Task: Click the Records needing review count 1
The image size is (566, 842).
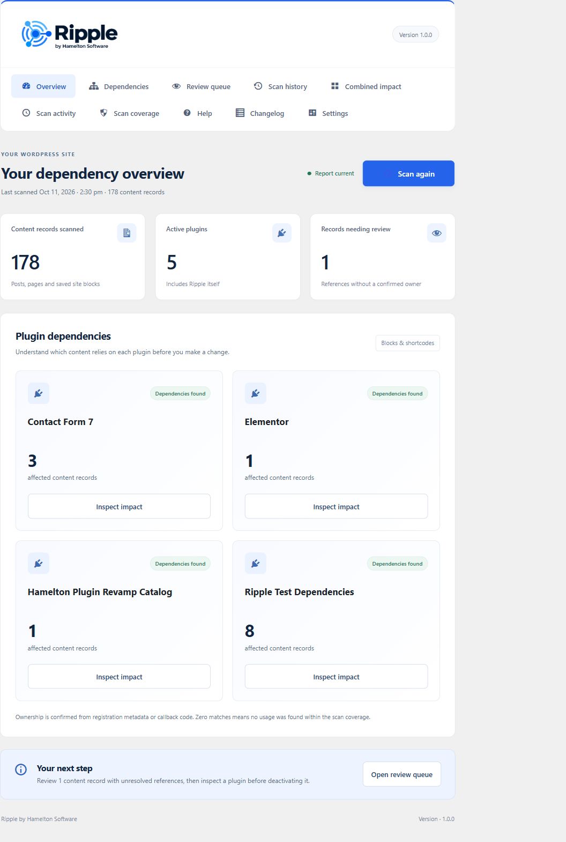Action: [325, 262]
